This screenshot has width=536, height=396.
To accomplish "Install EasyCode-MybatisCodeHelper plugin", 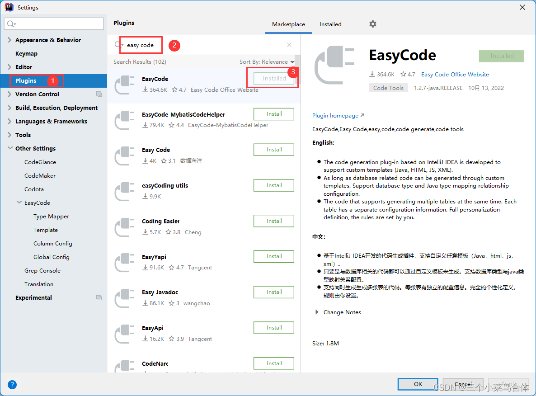I will 274,114.
